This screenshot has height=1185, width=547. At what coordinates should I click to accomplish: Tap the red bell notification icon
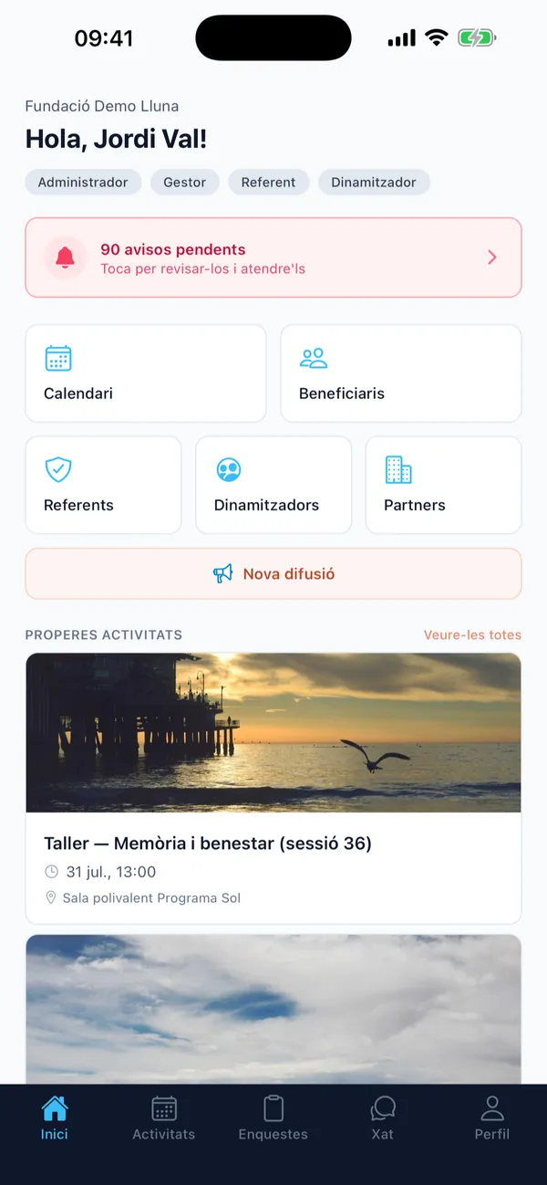point(65,257)
